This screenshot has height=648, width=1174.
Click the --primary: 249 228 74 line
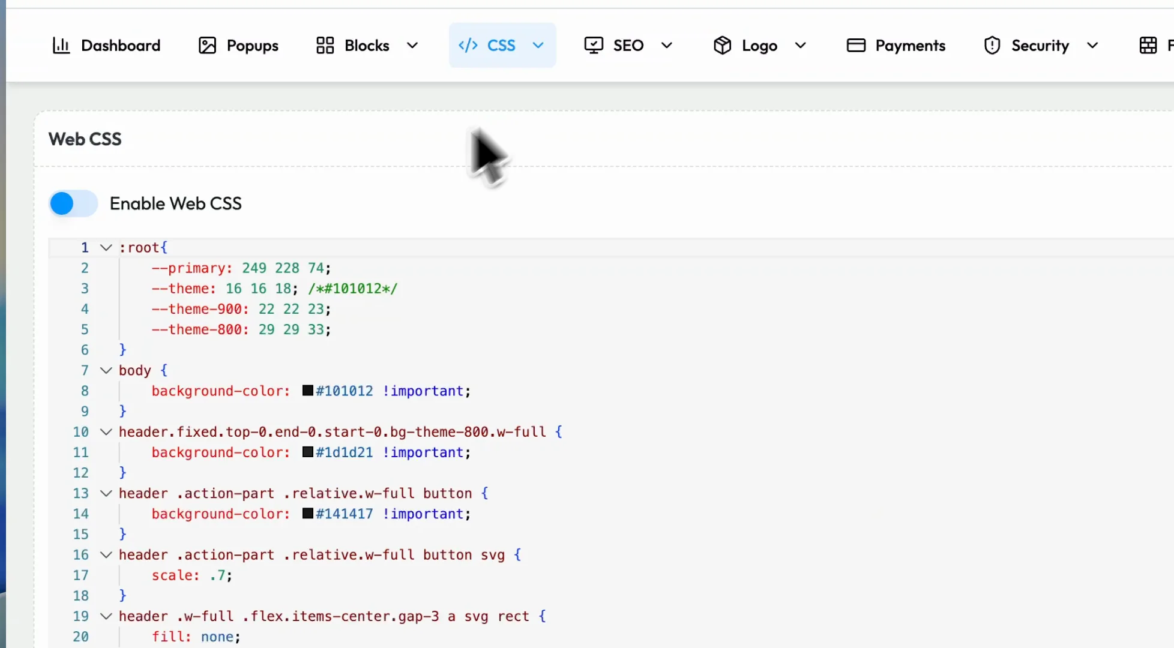(241, 268)
